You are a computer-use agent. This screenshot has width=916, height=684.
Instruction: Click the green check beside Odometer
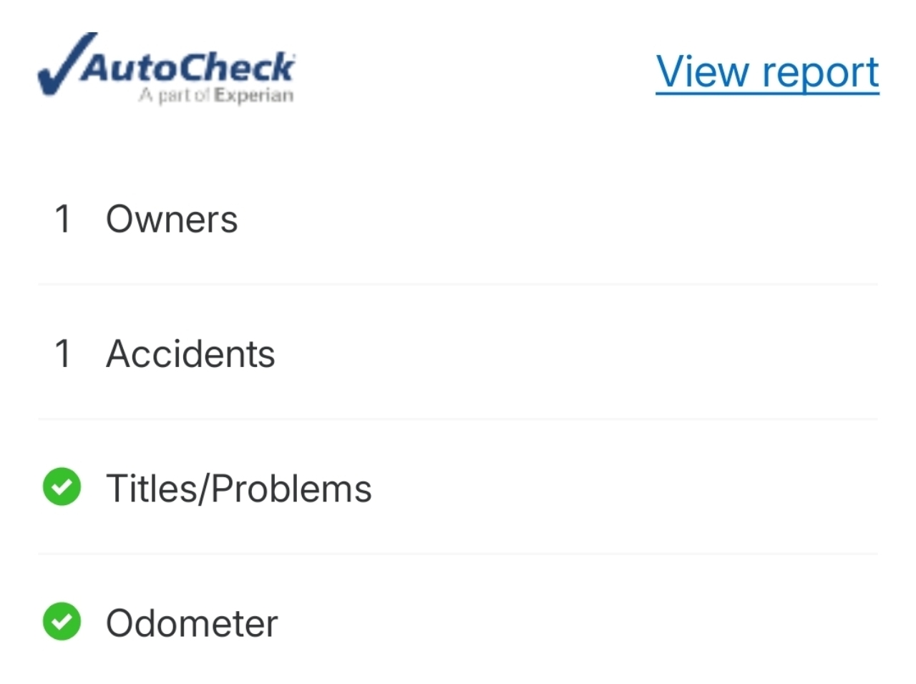(62, 622)
